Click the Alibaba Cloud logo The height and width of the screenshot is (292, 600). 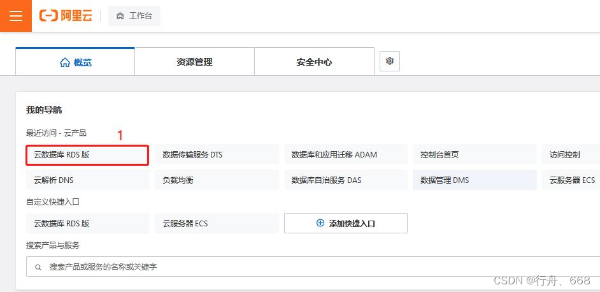pos(66,16)
